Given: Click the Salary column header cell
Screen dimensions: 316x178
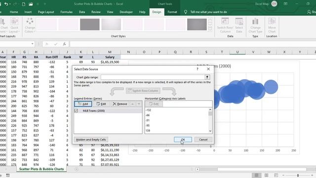Looking at the screenshot, I should 110,57.
